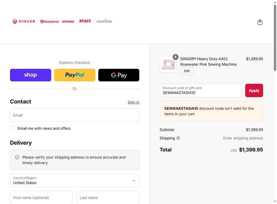
Task: Click the pink sewing machine thumbnail
Action: 168,64
